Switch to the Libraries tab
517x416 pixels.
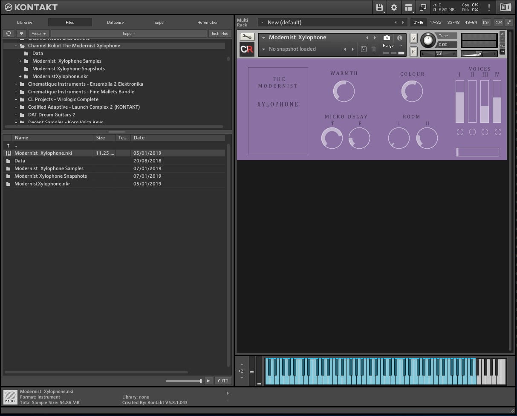(25, 22)
